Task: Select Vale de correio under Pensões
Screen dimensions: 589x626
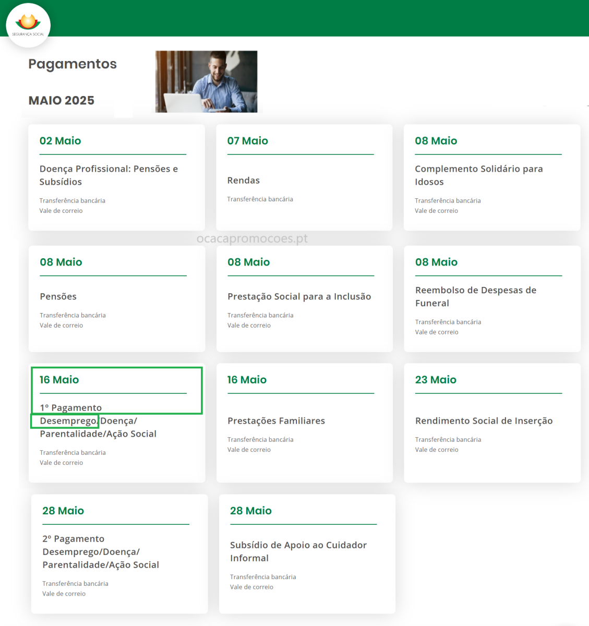Action: tap(62, 326)
